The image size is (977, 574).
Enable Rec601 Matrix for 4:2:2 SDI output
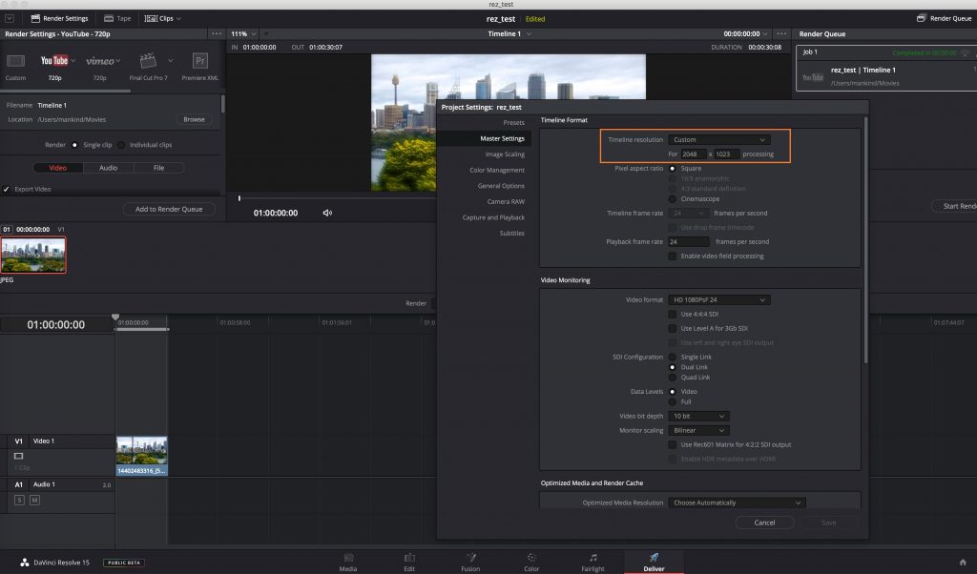pyautogui.click(x=673, y=445)
